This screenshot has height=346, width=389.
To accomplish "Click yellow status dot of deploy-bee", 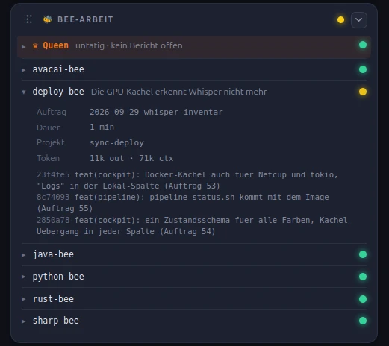I will tap(363, 92).
